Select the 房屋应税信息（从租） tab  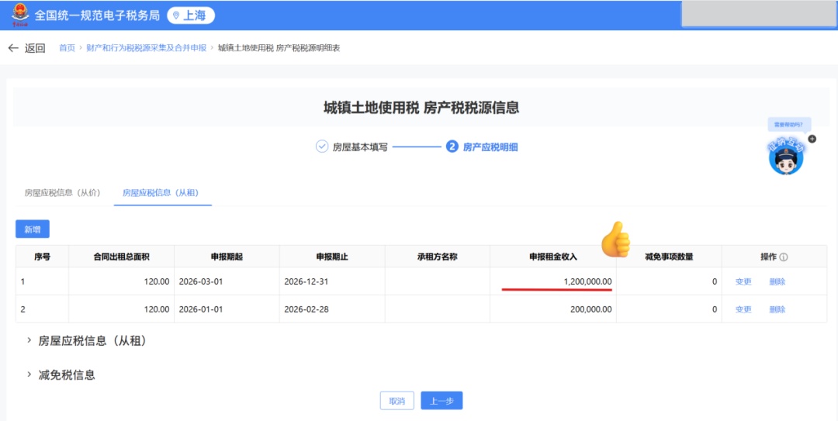[162, 192]
